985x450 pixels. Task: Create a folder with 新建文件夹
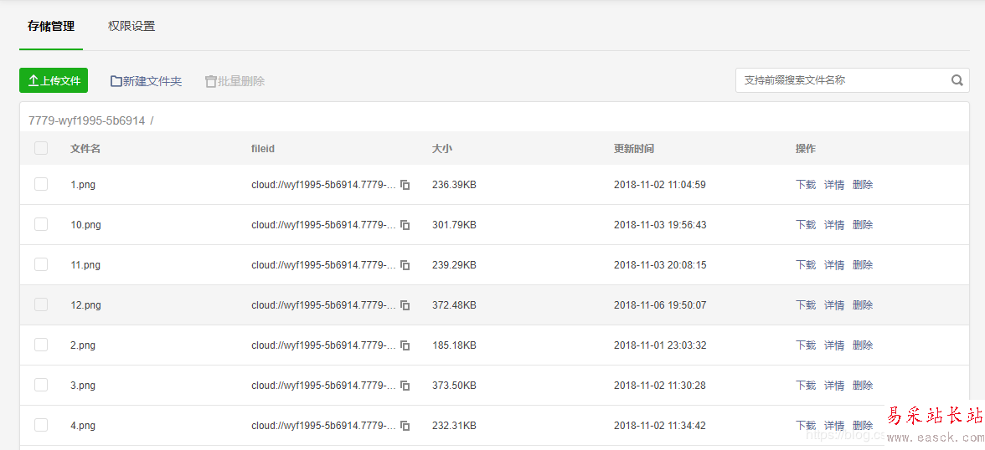tap(146, 81)
